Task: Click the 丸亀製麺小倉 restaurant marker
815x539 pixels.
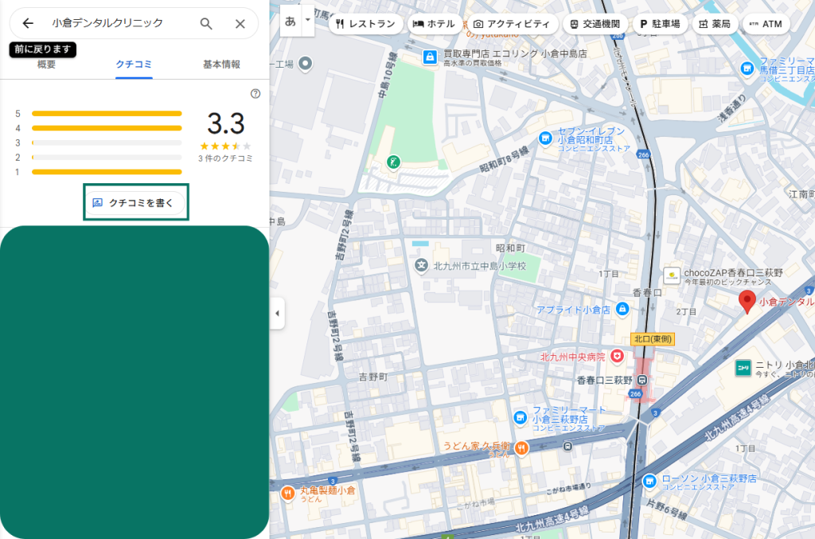Action: pyautogui.click(x=287, y=493)
